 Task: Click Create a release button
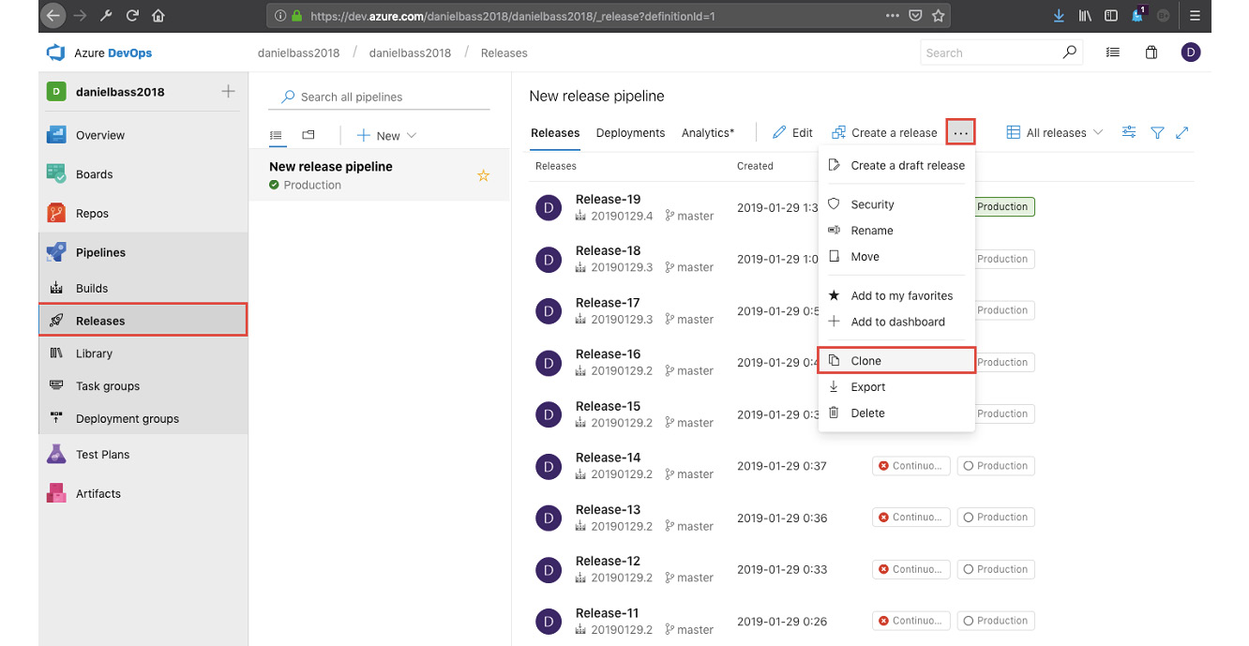[x=884, y=133]
